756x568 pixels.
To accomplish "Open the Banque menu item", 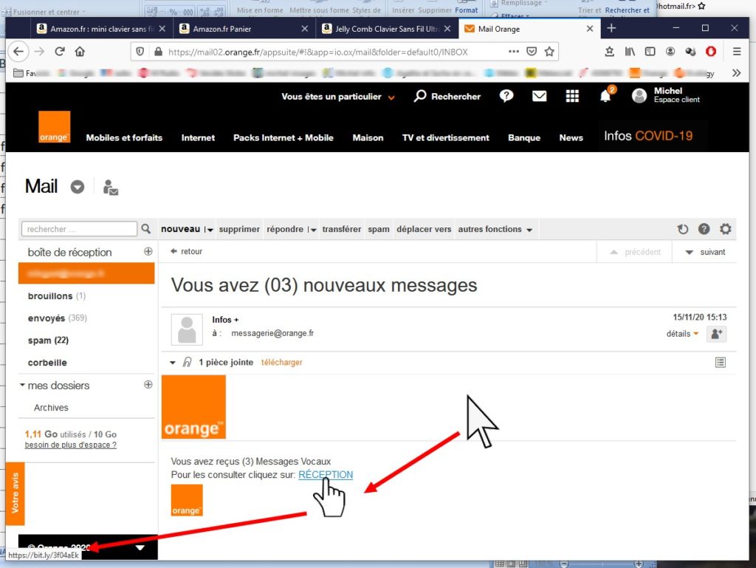I will tap(524, 138).
